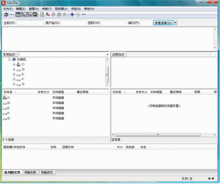This screenshot has width=220, height=184.
Task: Open the 帮助(H) menu
Action: pyautogui.click(x=89, y=9)
